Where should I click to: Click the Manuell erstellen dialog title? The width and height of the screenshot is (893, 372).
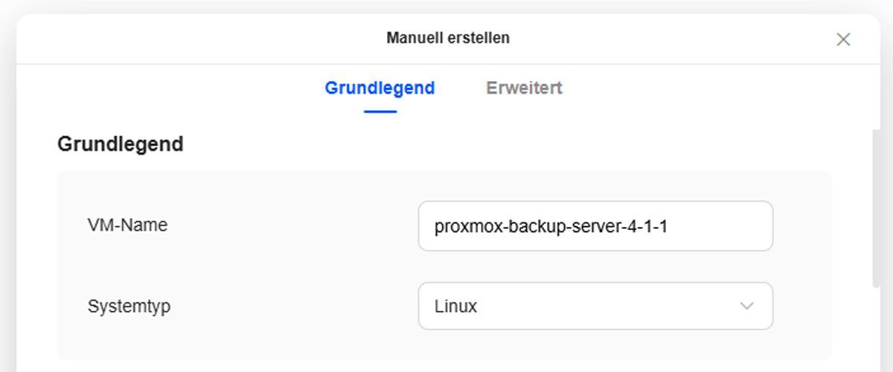[x=448, y=38]
